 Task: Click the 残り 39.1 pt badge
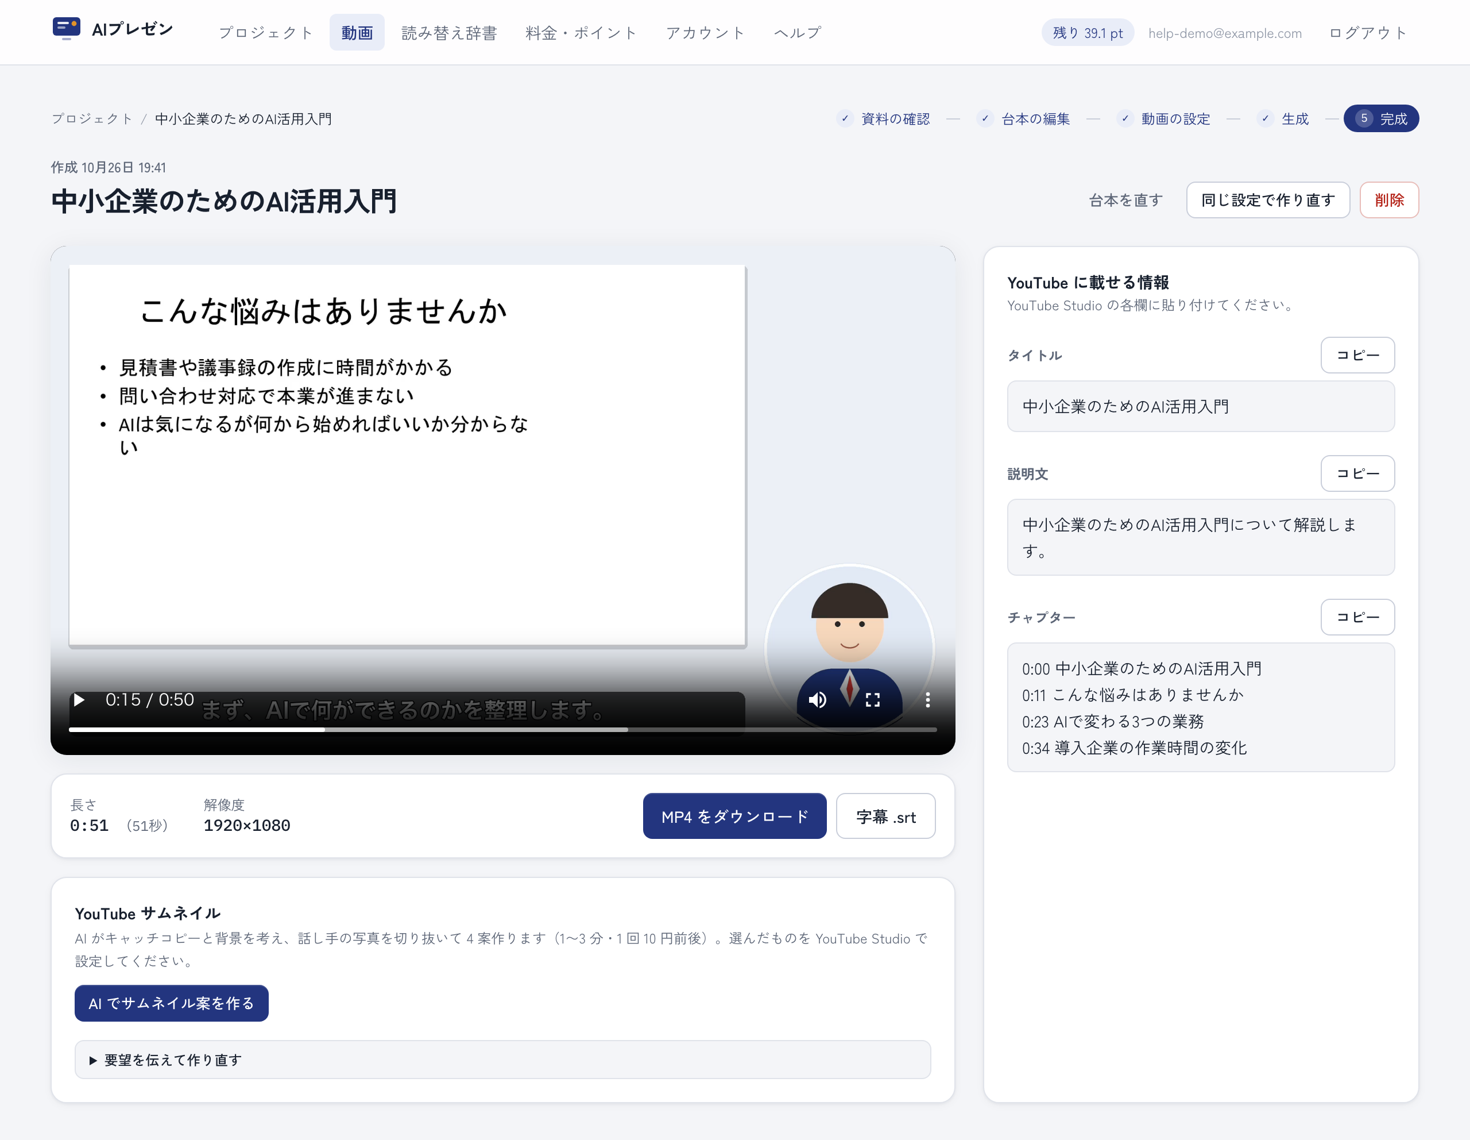1087,32
